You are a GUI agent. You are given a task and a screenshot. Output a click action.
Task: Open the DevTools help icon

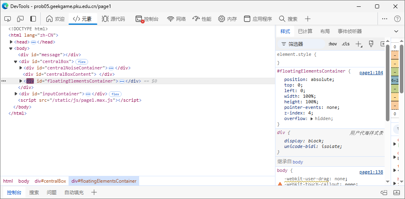point(397,19)
